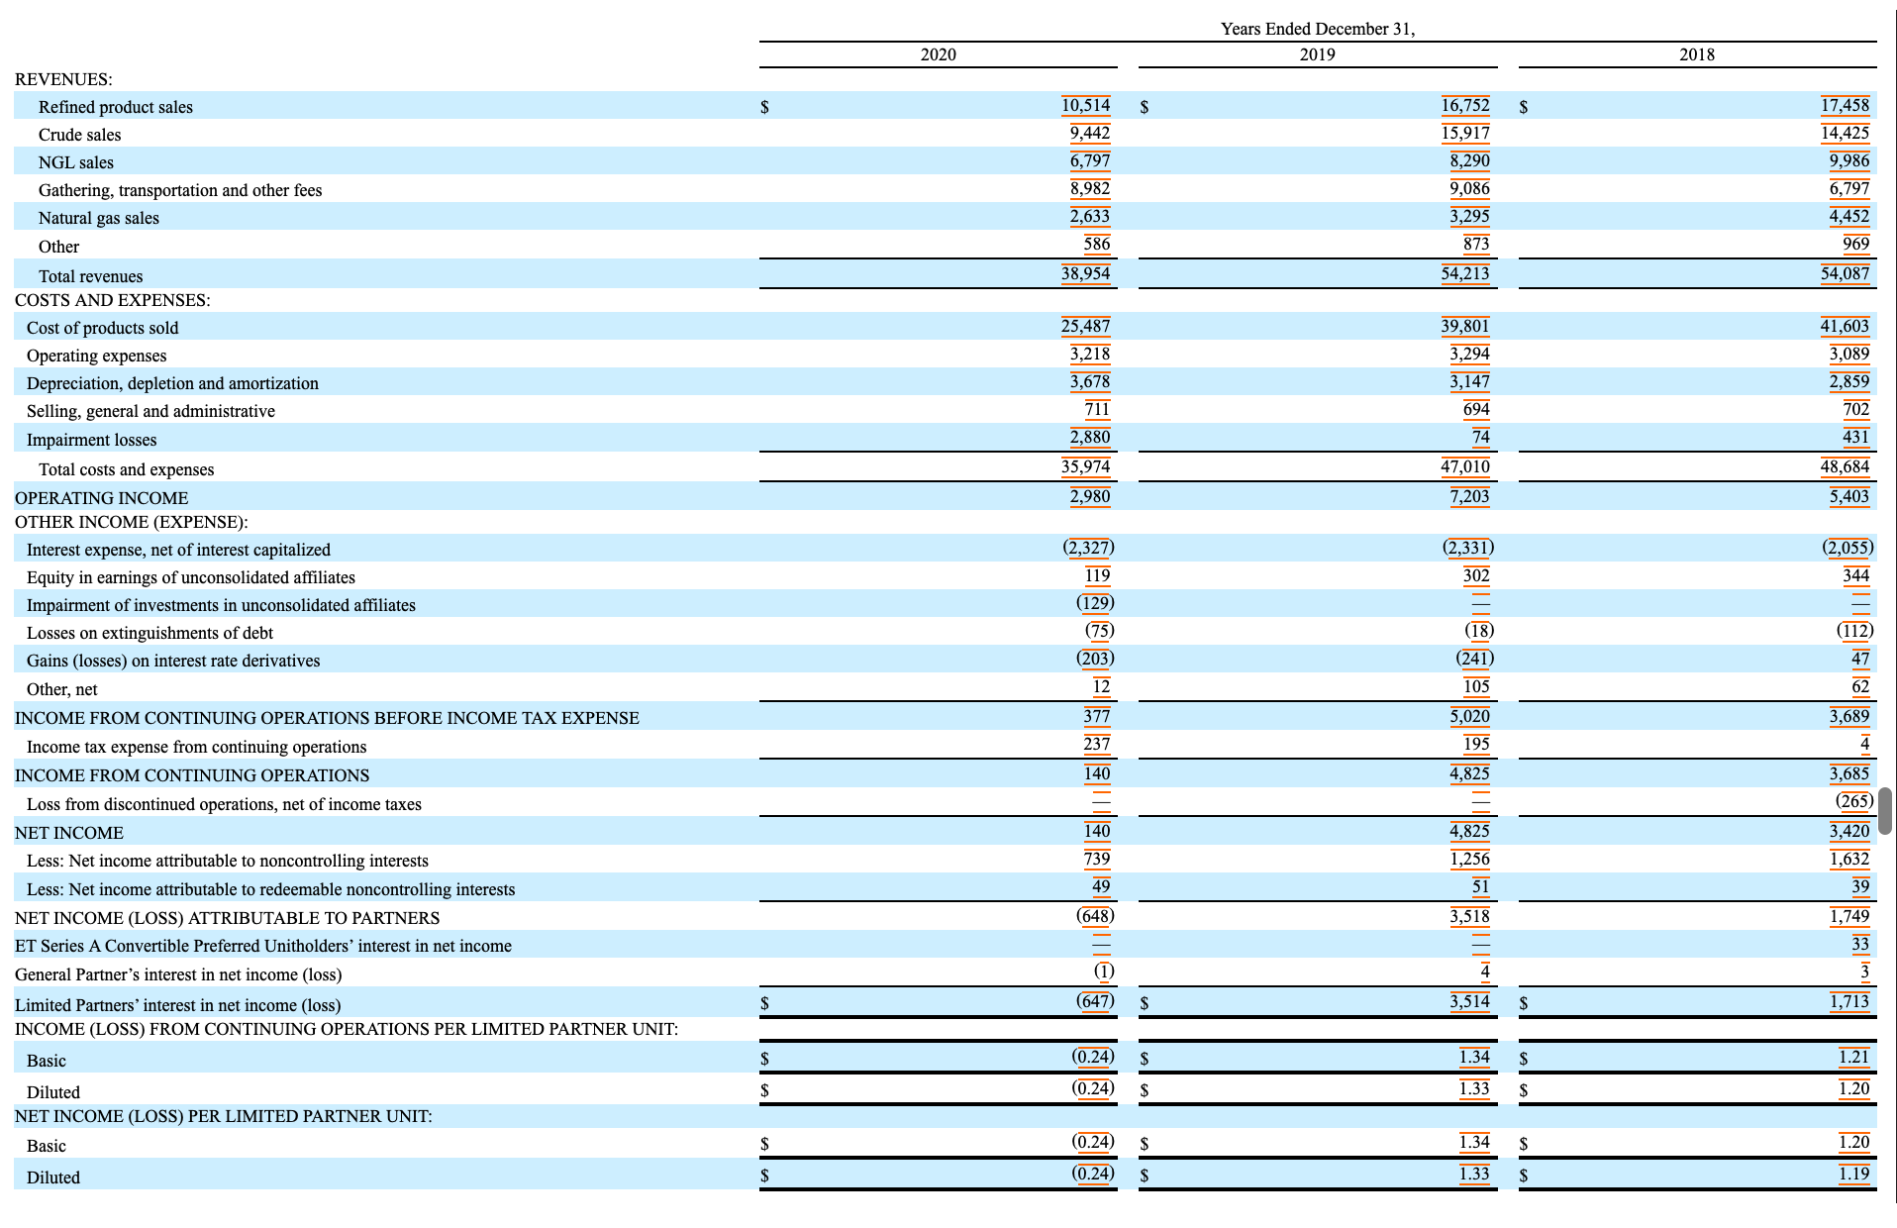Click Natural gas sales 2020 value 2,633
Screen dimensions: 1897x1228
point(1089,216)
